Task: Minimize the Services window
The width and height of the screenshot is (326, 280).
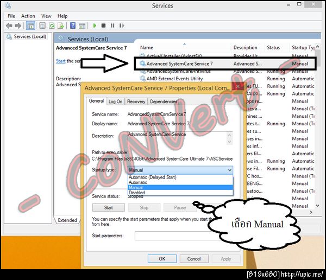Action: point(289,5)
